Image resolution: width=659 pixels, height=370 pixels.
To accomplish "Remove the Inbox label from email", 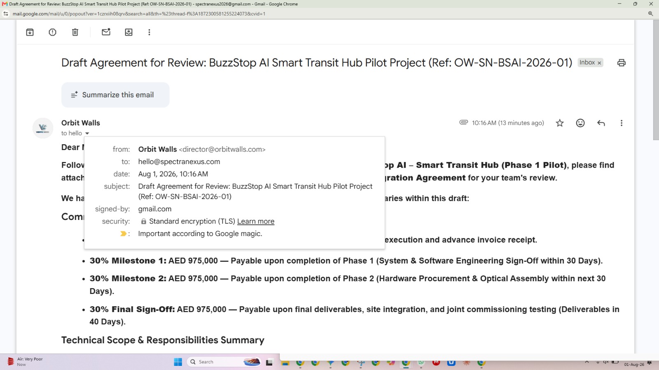I will [599, 63].
